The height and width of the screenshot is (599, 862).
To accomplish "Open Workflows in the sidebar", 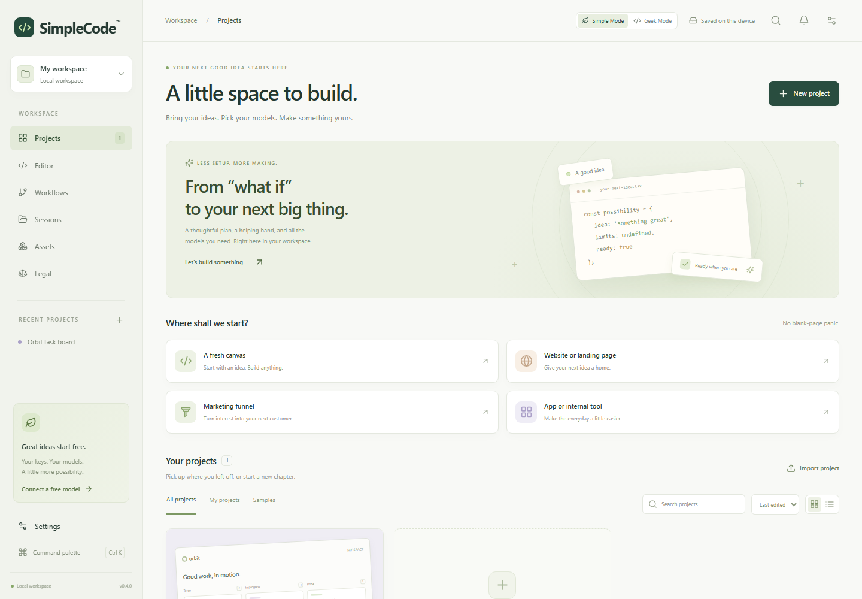I will coord(71,193).
